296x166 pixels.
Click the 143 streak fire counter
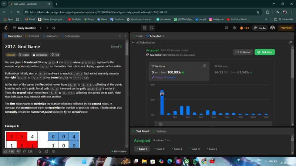244,28
